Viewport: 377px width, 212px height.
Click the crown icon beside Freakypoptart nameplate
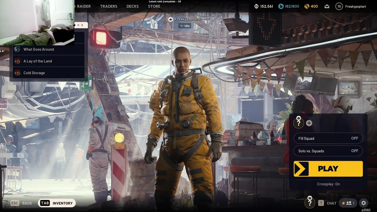click(x=171, y=19)
